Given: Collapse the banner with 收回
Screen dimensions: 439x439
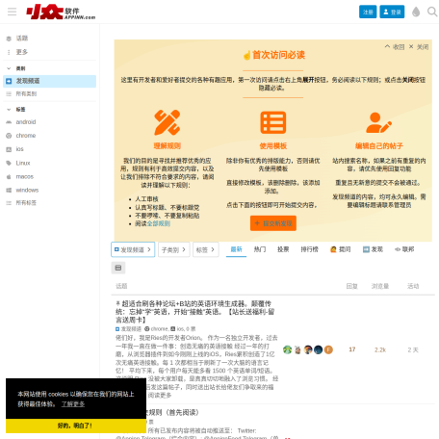Looking at the screenshot, I should [x=395, y=47].
